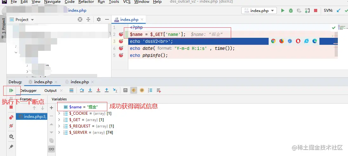Select the index.php editor tab

pyautogui.click(x=129, y=20)
